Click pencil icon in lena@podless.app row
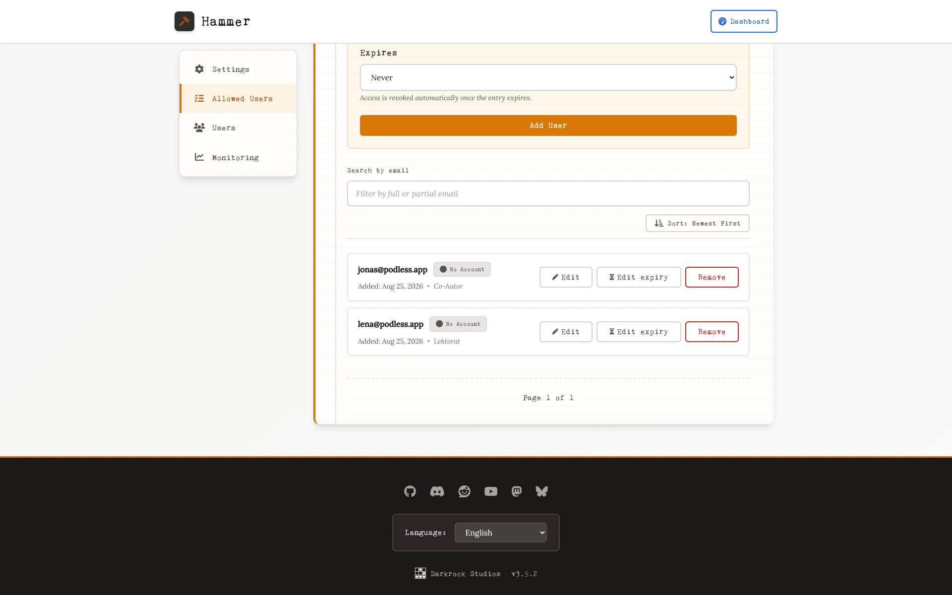The image size is (952, 595). [x=555, y=332]
